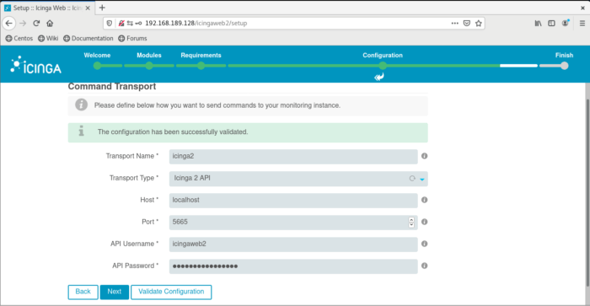Click Transport Name info icon
Viewport: 590px width, 306px height.
point(424,156)
